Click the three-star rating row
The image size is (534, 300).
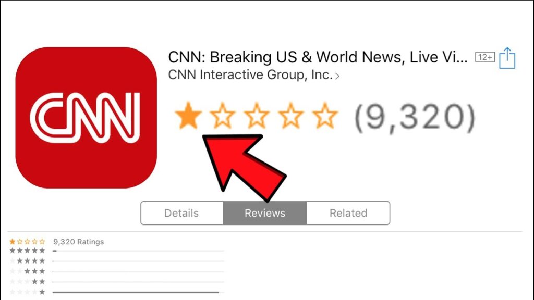click(x=116, y=271)
